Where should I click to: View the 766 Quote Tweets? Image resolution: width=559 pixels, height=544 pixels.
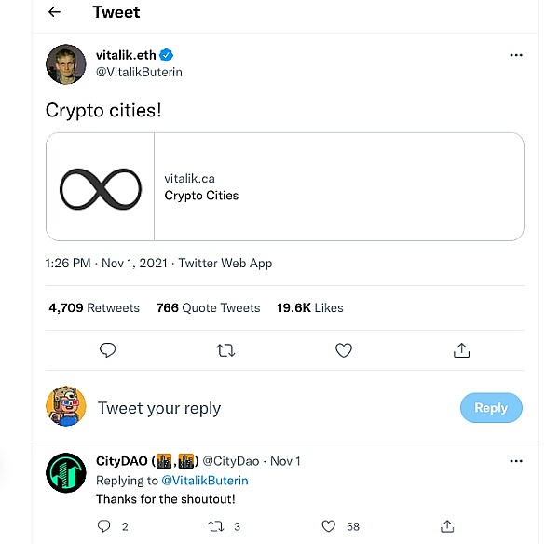[x=208, y=307]
